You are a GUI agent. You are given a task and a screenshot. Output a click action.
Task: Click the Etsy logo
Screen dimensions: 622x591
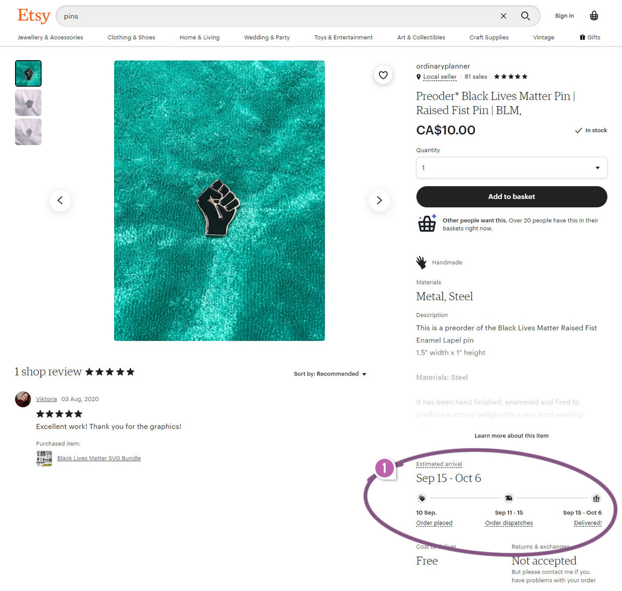tap(34, 16)
